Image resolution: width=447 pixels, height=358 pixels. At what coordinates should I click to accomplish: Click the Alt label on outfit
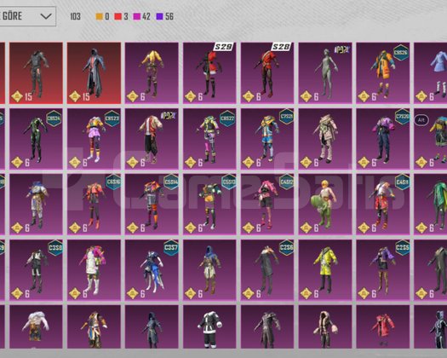pyautogui.click(x=421, y=120)
